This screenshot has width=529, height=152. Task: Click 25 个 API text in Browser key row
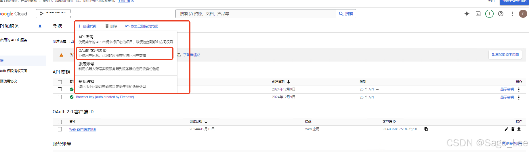pyautogui.click(x=366, y=97)
